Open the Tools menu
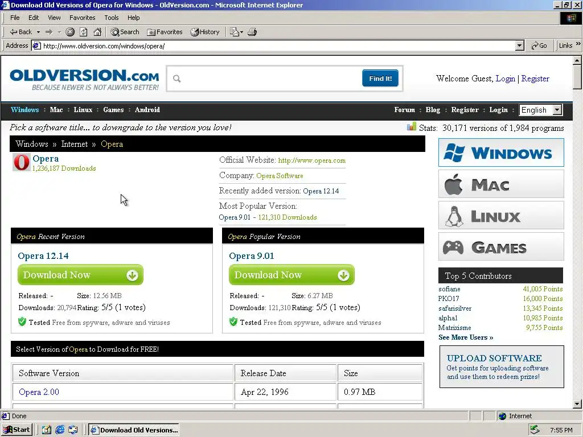 pyautogui.click(x=111, y=18)
